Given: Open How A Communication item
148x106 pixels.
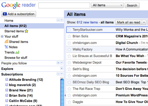Looking at the screenshot, I should click(x=132, y=49).
